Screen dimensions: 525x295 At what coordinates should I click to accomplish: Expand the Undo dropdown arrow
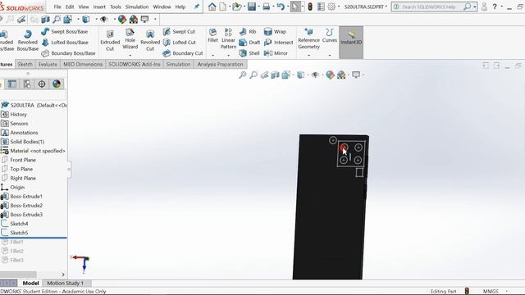coord(288,7)
